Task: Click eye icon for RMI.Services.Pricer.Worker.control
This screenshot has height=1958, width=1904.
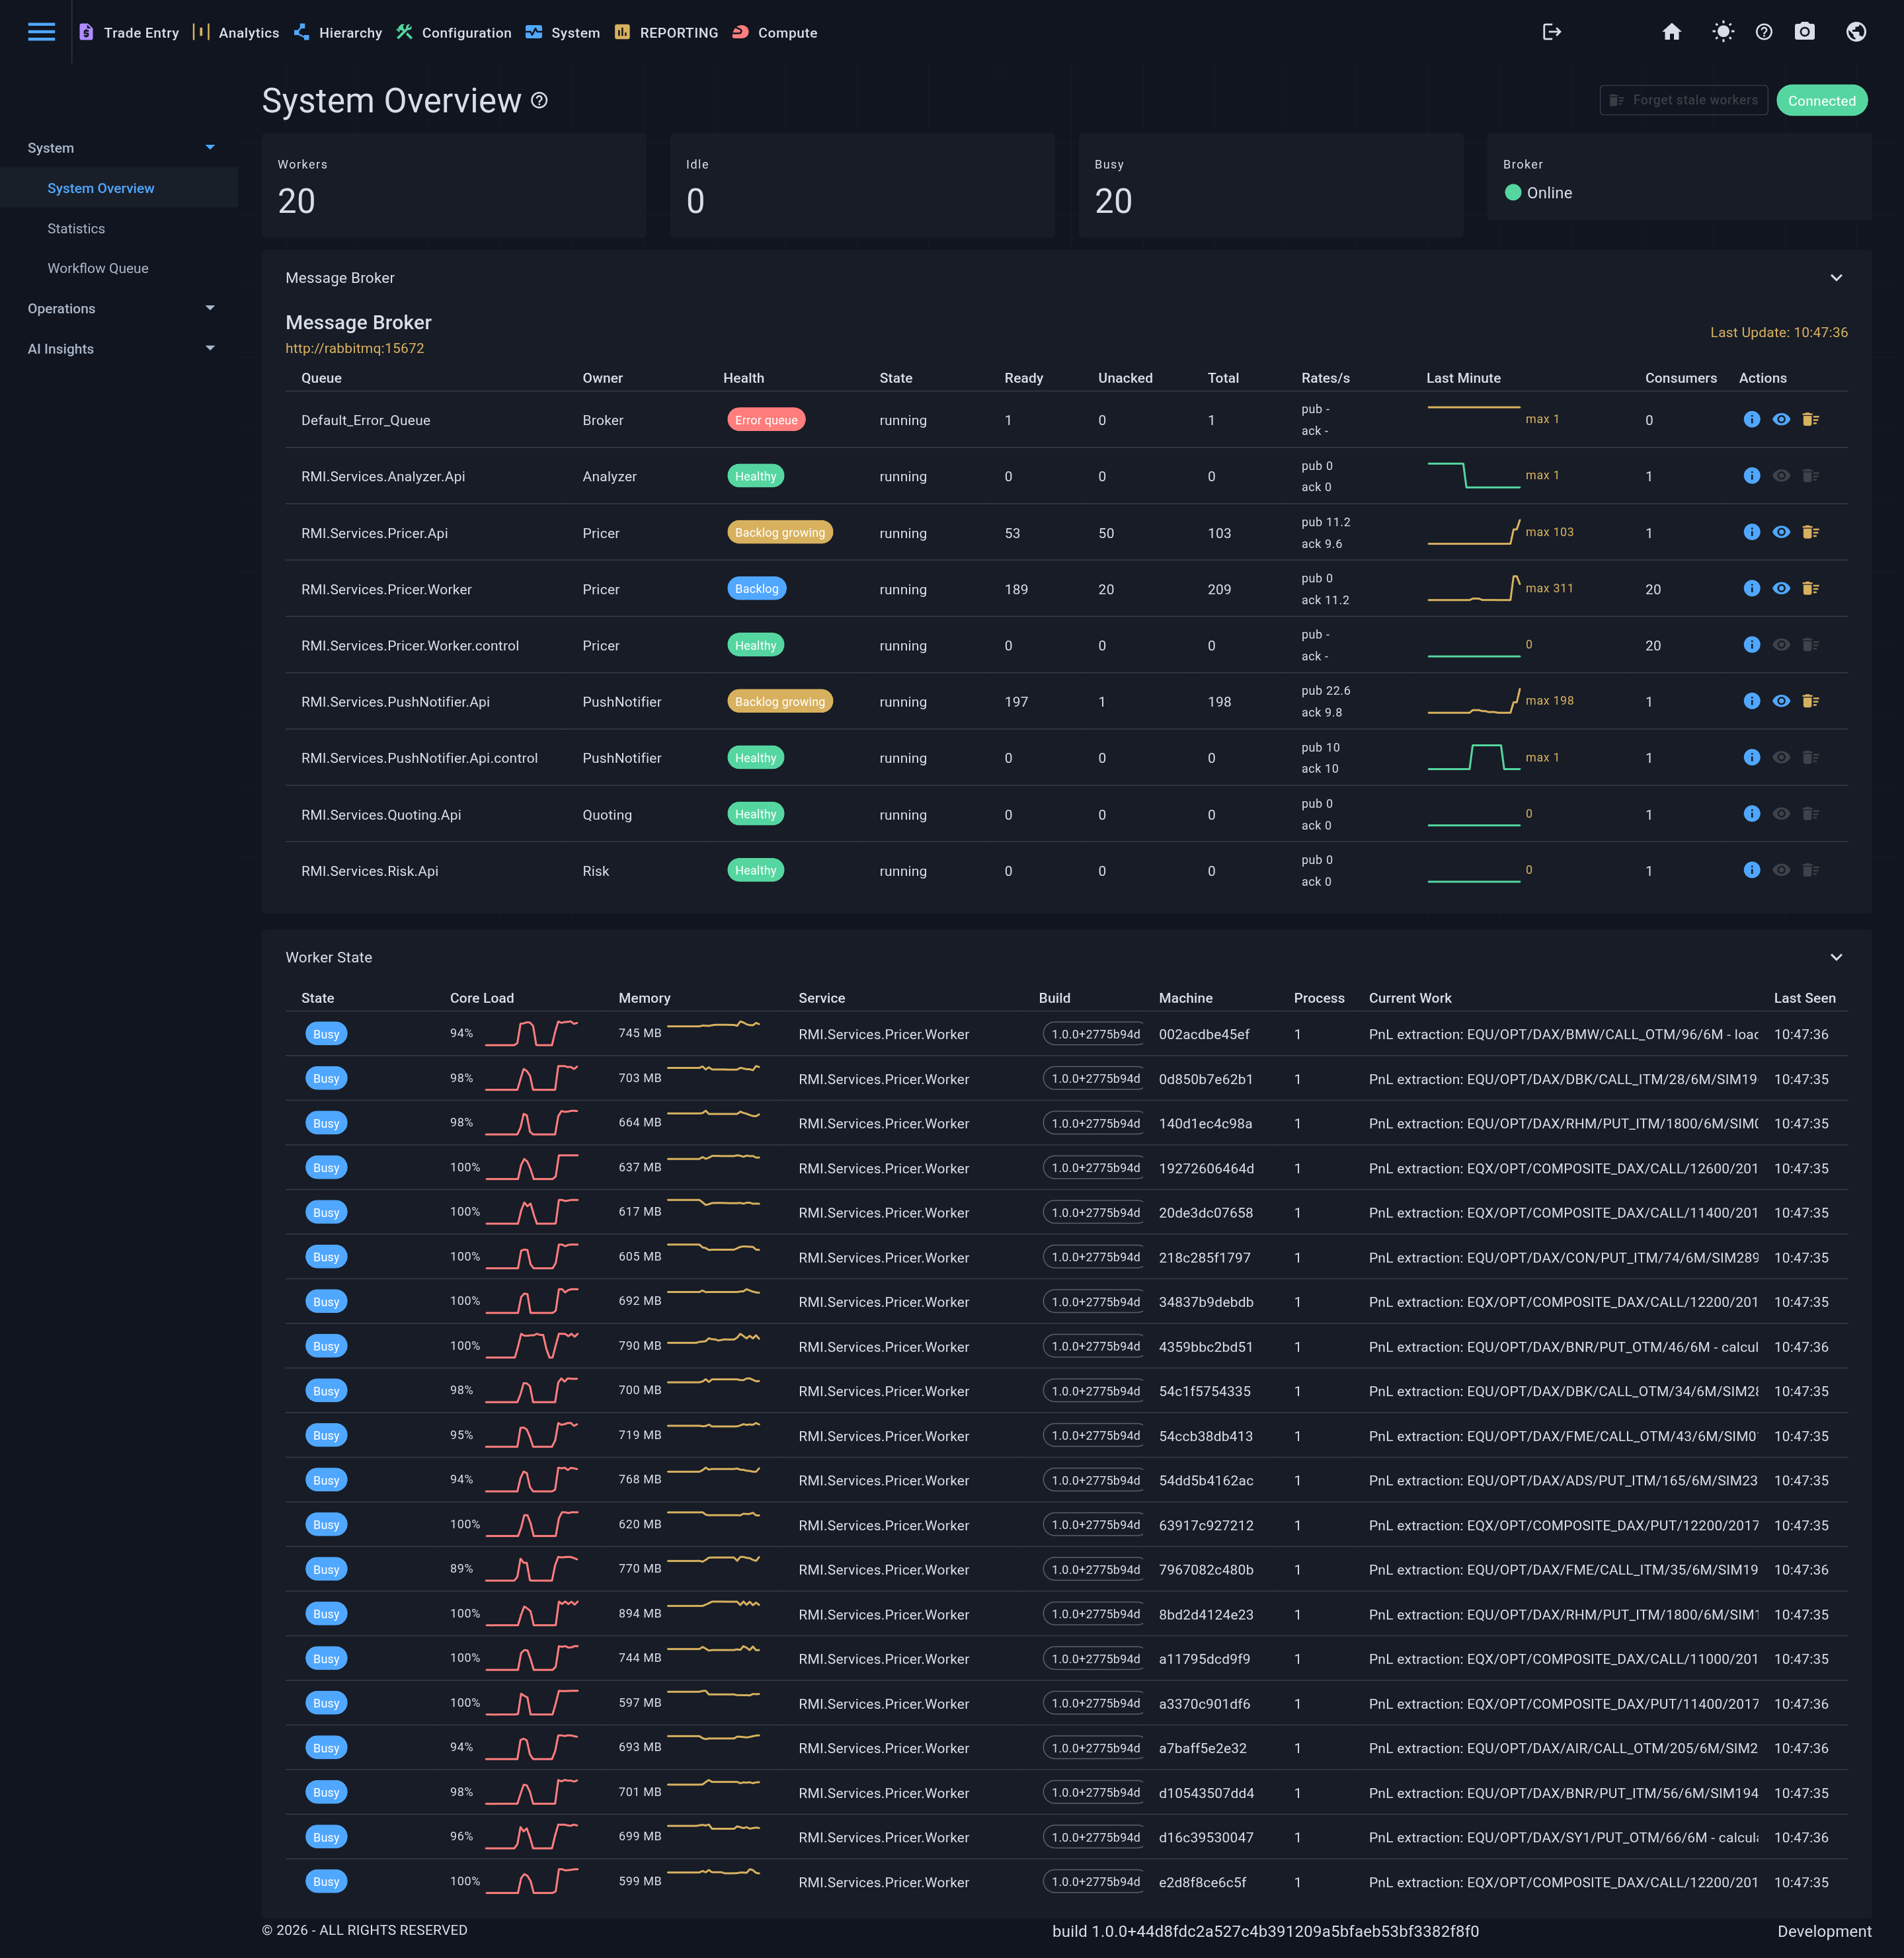Action: click(x=1781, y=645)
